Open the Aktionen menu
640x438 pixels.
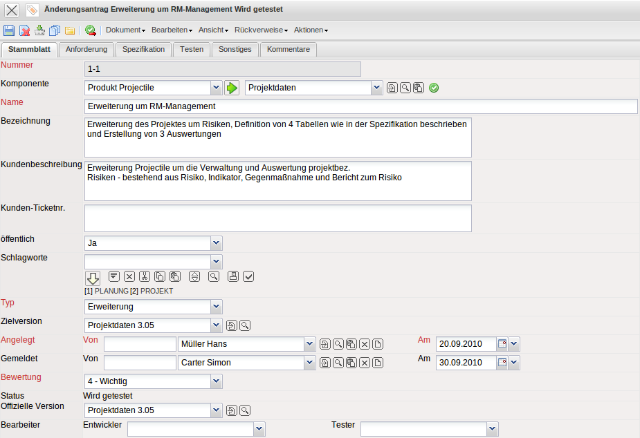tap(311, 30)
